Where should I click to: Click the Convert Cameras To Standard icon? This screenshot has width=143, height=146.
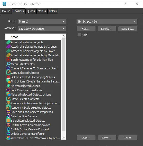pyautogui.click(x=8, y=68)
